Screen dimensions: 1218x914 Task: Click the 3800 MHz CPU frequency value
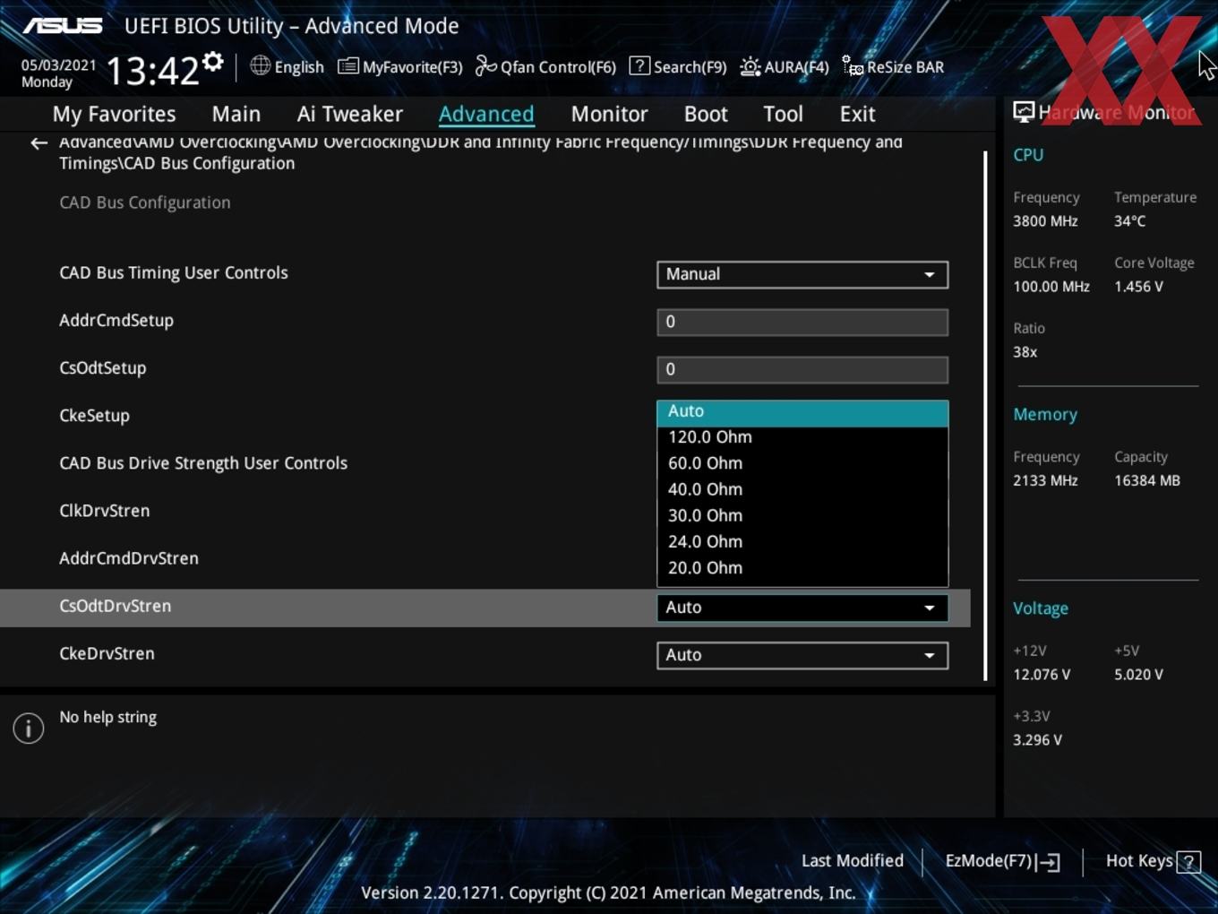pyautogui.click(x=1045, y=220)
